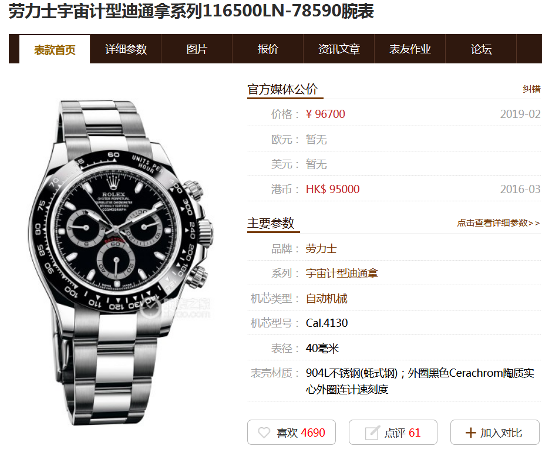Click the Rolex Daytona watch image
Image resolution: width=542 pixels, height=456 pixels.
[120, 262]
